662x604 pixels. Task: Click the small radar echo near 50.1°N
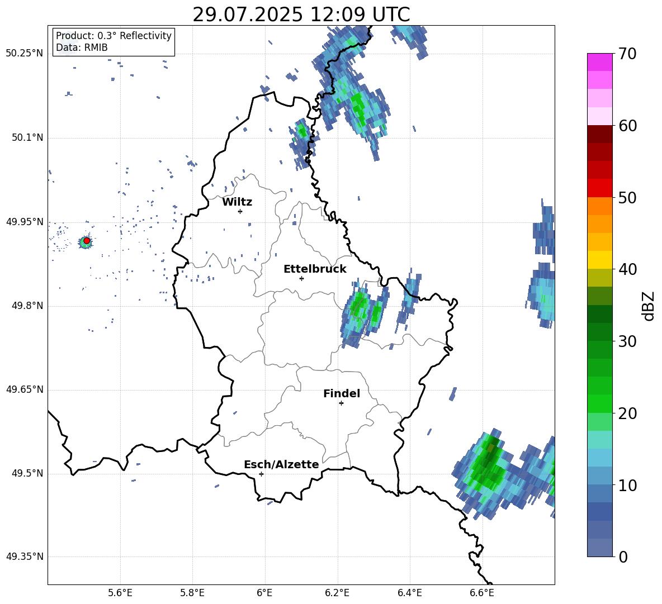pos(302,144)
